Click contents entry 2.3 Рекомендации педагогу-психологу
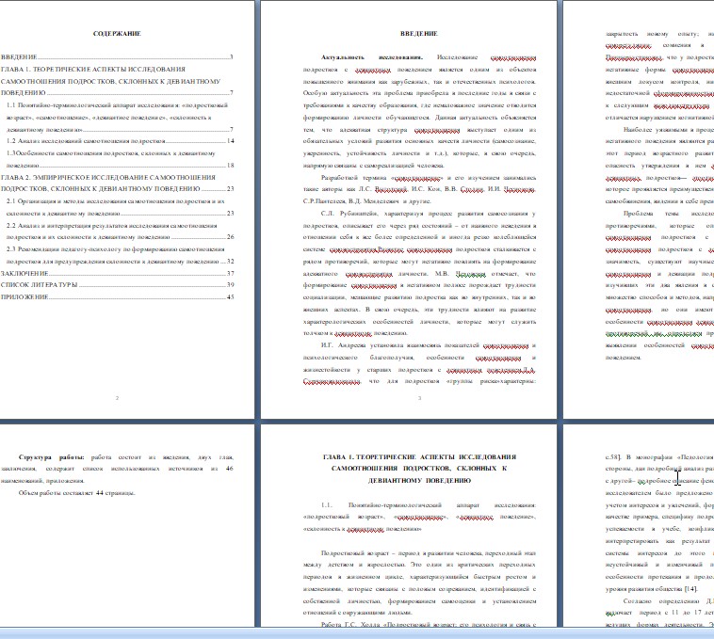 [x=121, y=255]
